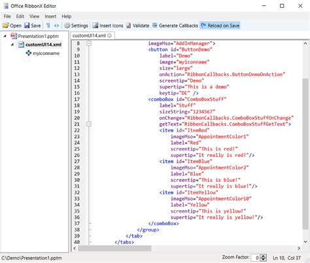Click the vertical scrollbar up arrow
Image resolution: width=310 pixels, height=263 pixels.
[x=305, y=44]
